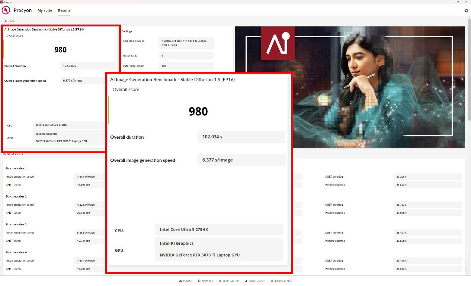The image size is (471, 286).
Task: Click the Batch number 4 heading
Action: pos(16,253)
